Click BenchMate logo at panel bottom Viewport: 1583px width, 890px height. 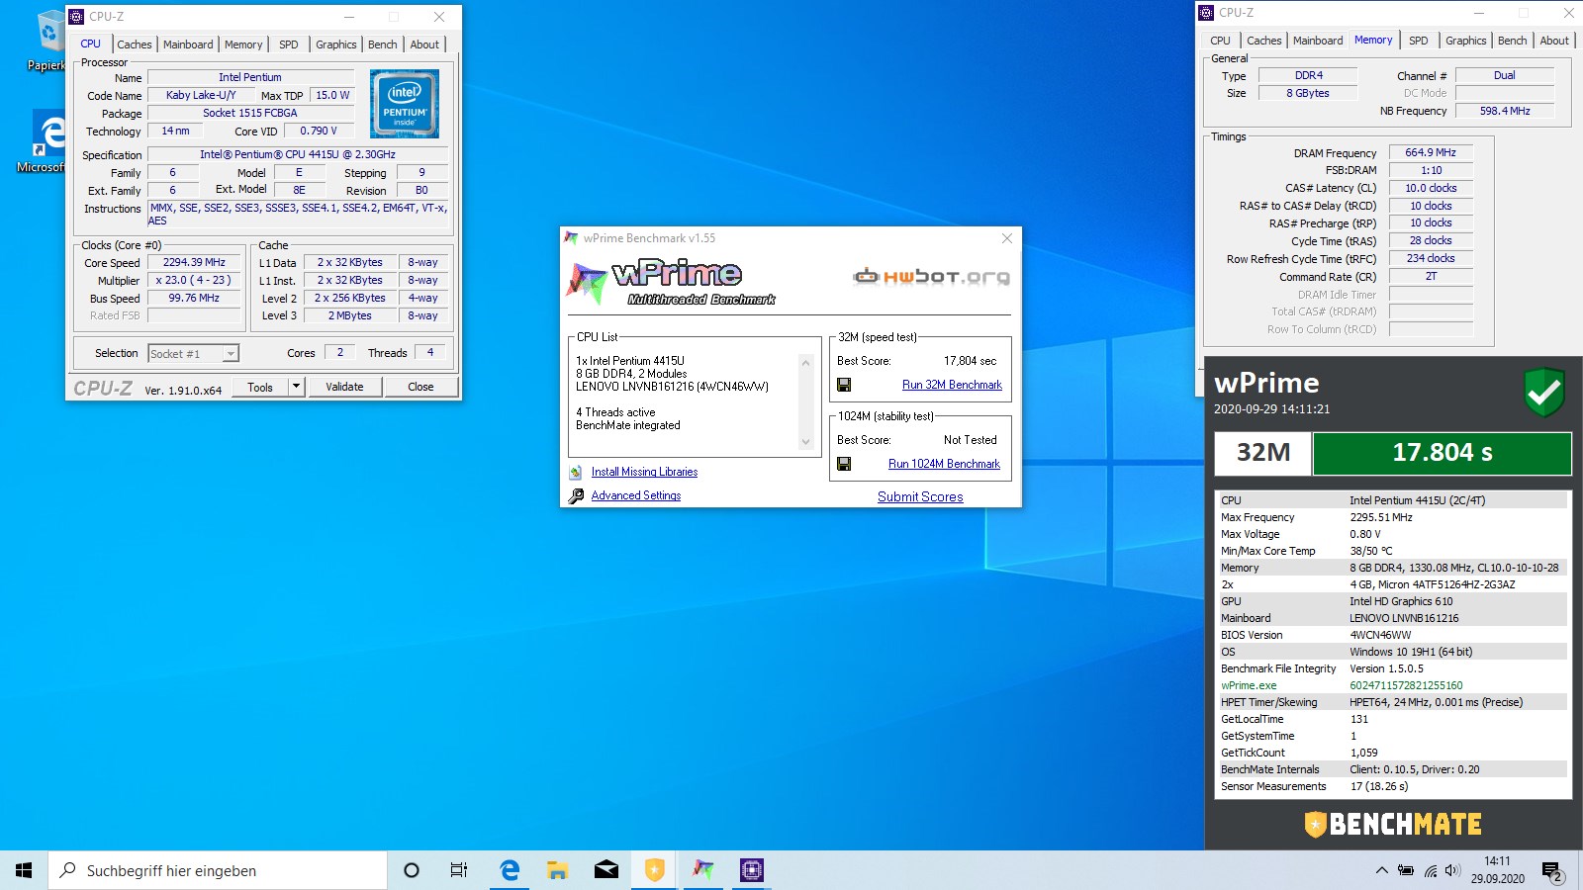point(1393,824)
